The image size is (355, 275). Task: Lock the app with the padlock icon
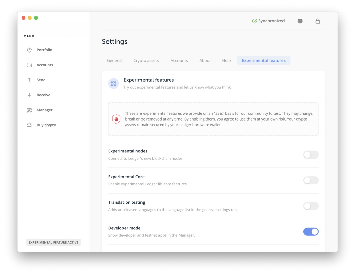click(x=318, y=21)
